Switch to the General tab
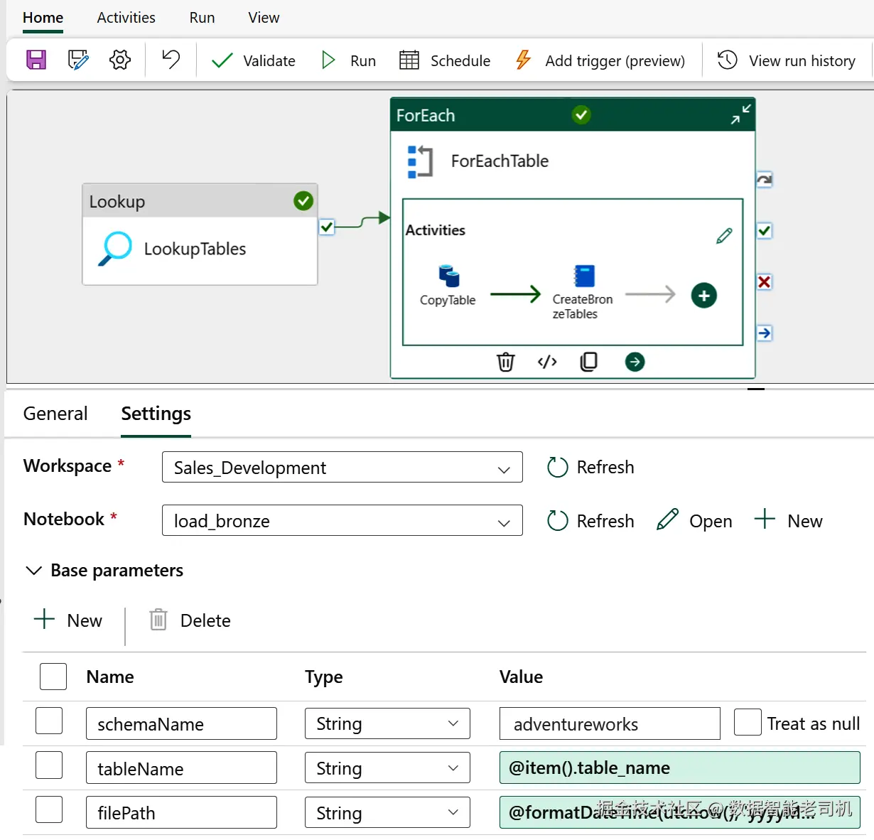 click(x=55, y=414)
